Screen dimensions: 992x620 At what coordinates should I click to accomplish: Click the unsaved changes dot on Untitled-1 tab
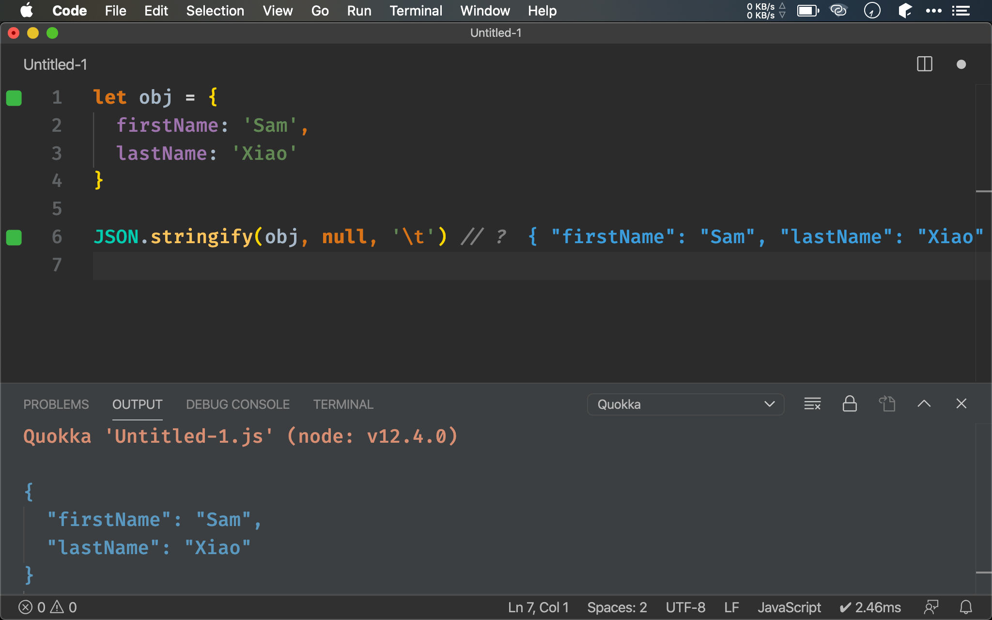point(961,64)
